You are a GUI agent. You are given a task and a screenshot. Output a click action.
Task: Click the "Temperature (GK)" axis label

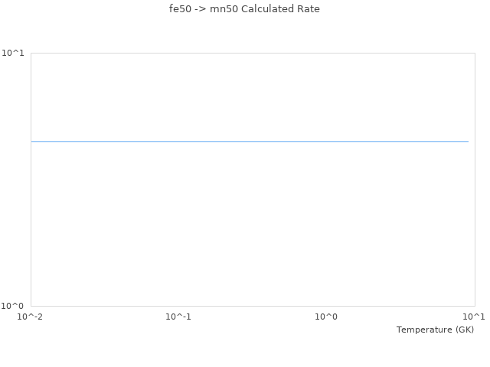pyautogui.click(x=435, y=330)
